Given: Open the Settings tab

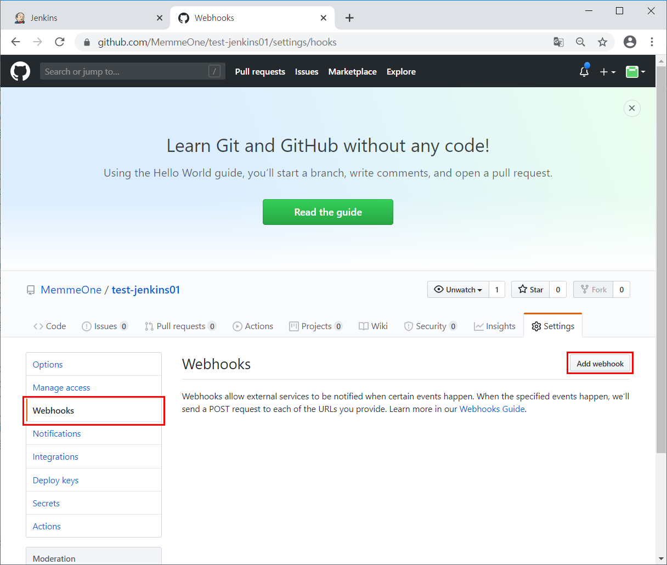Looking at the screenshot, I should tap(553, 326).
